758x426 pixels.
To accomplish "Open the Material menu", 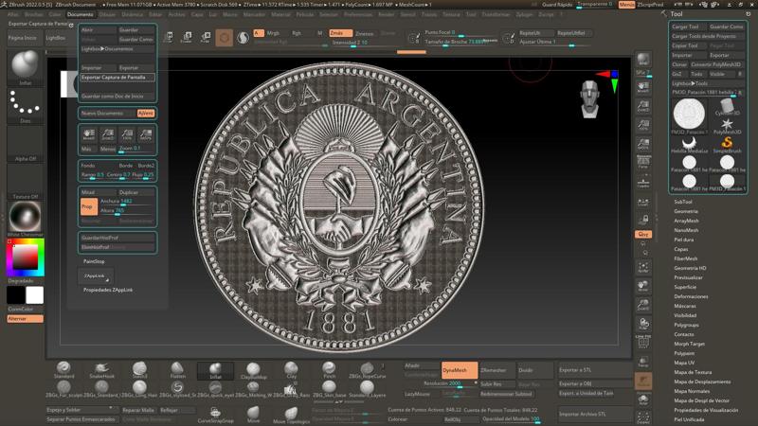I will [x=280, y=14].
